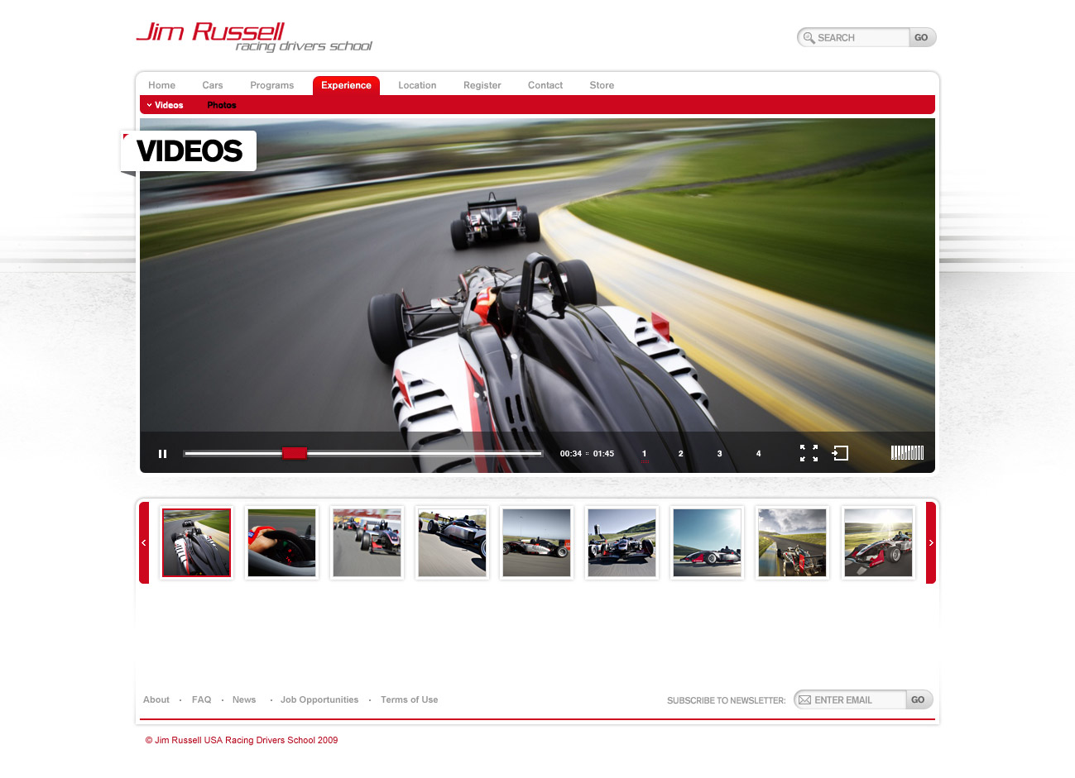Select the seventh thumbnail, car under bright sky
Screen dimensions: 1075x778
(x=708, y=542)
